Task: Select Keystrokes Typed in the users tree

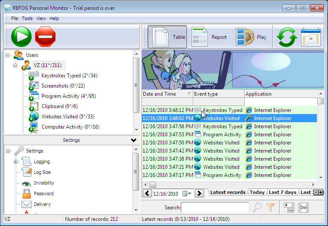Action: point(69,76)
